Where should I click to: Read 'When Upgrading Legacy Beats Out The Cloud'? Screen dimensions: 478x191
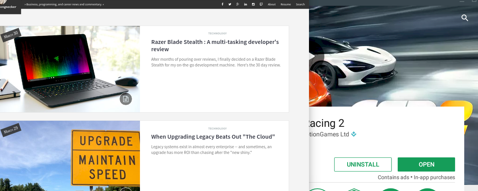pos(213,137)
